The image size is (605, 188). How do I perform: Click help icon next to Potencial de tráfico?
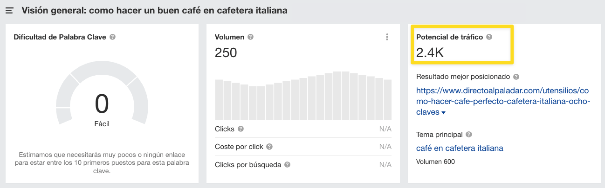coord(489,37)
